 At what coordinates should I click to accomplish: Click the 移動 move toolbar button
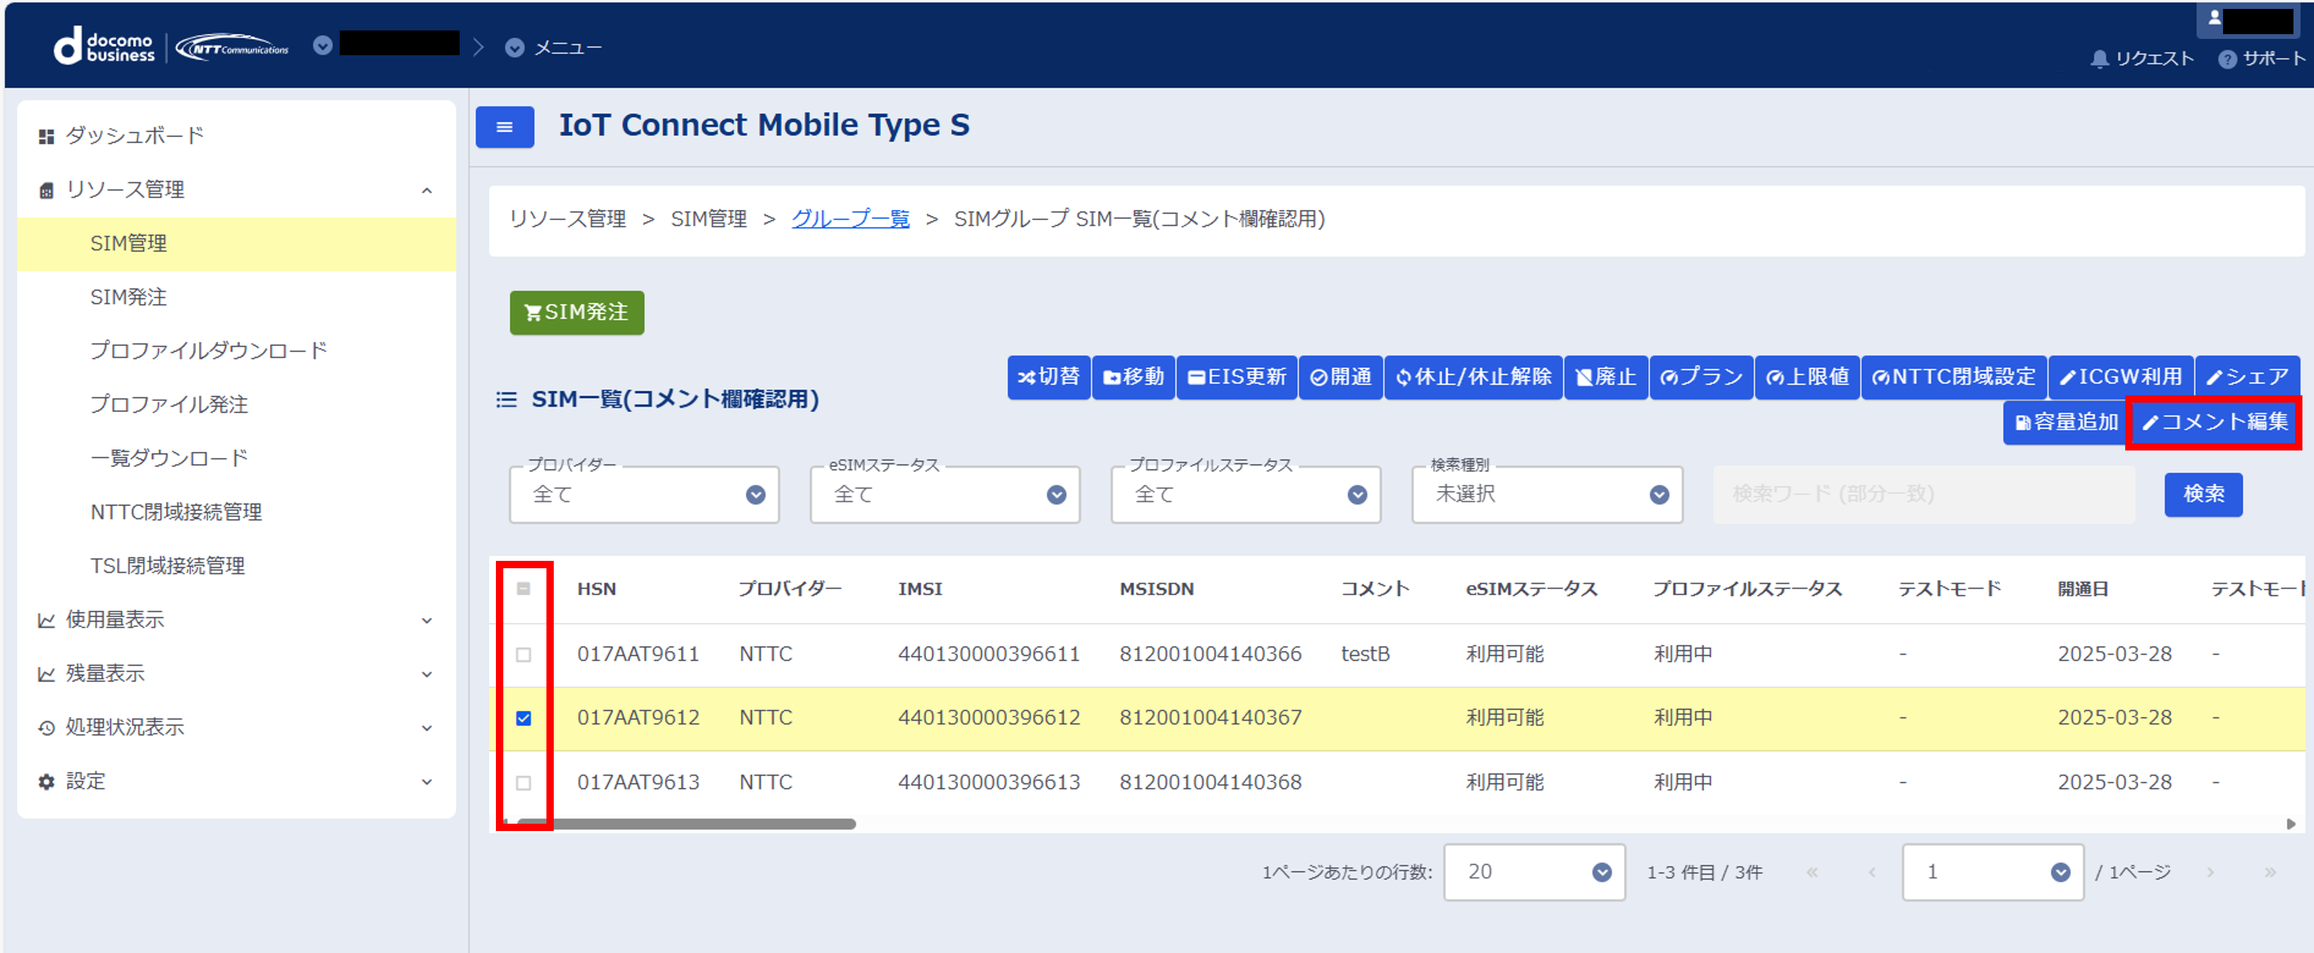point(1133,377)
